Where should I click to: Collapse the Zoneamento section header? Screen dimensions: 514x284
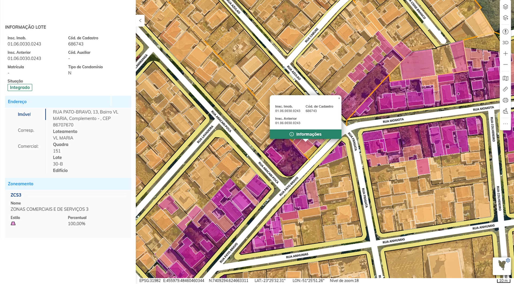68,184
